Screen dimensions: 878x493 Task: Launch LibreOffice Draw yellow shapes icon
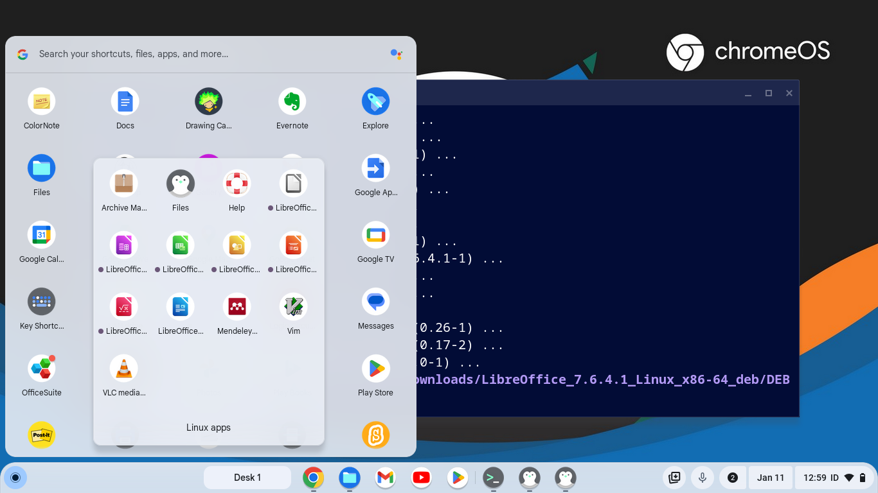[x=237, y=245]
